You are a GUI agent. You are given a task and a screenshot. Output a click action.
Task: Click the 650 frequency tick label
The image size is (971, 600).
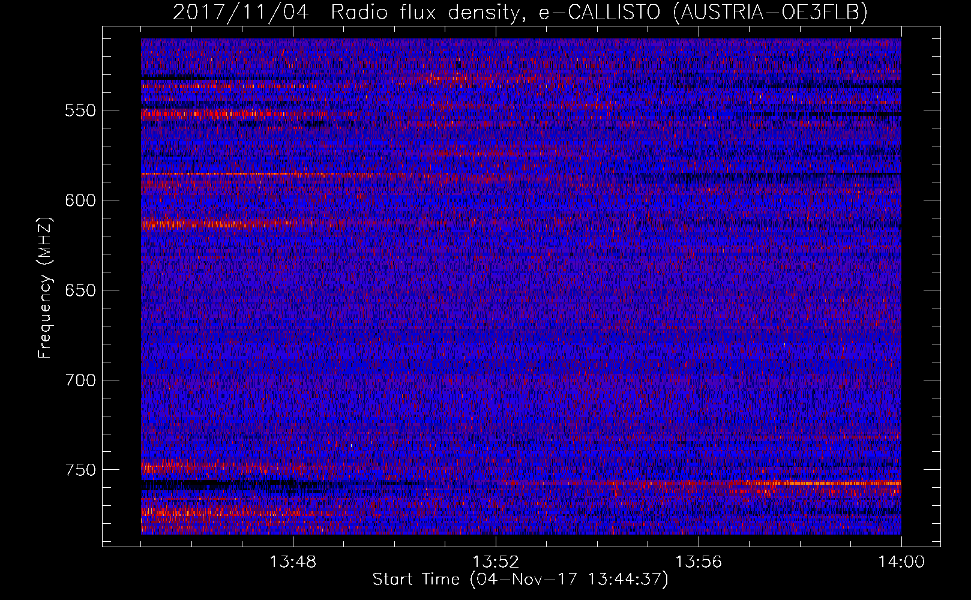coord(80,290)
